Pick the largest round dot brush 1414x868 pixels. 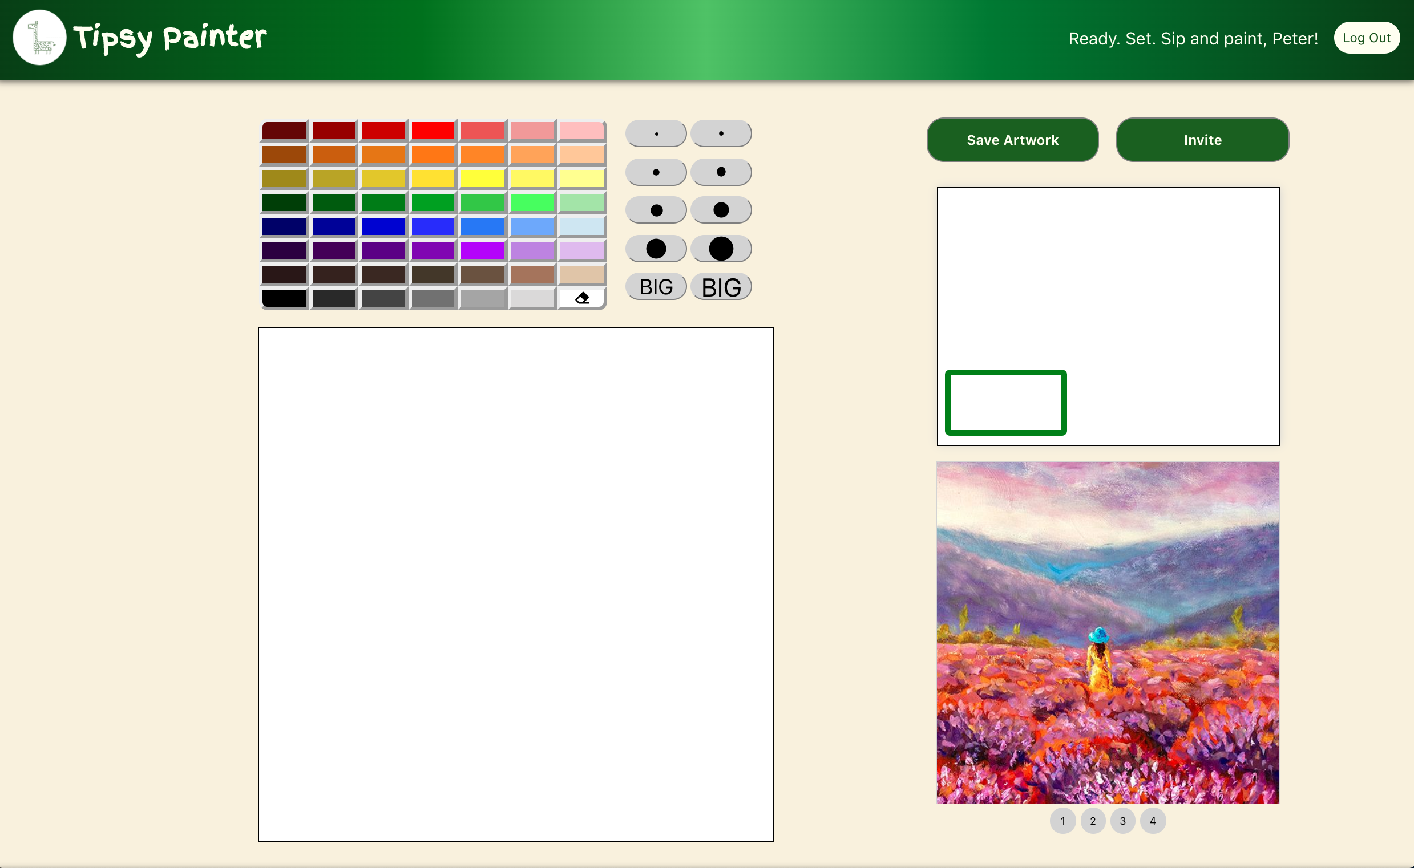(x=721, y=249)
